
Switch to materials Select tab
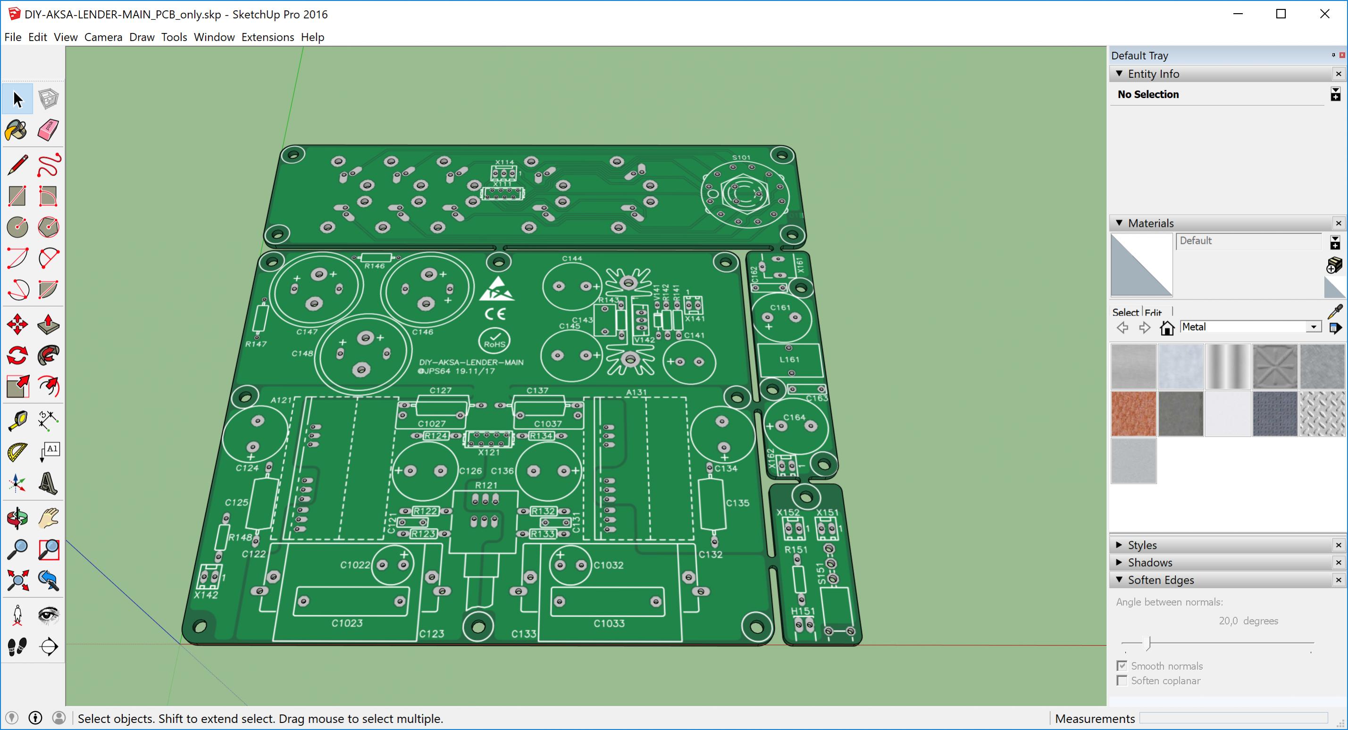[1125, 312]
